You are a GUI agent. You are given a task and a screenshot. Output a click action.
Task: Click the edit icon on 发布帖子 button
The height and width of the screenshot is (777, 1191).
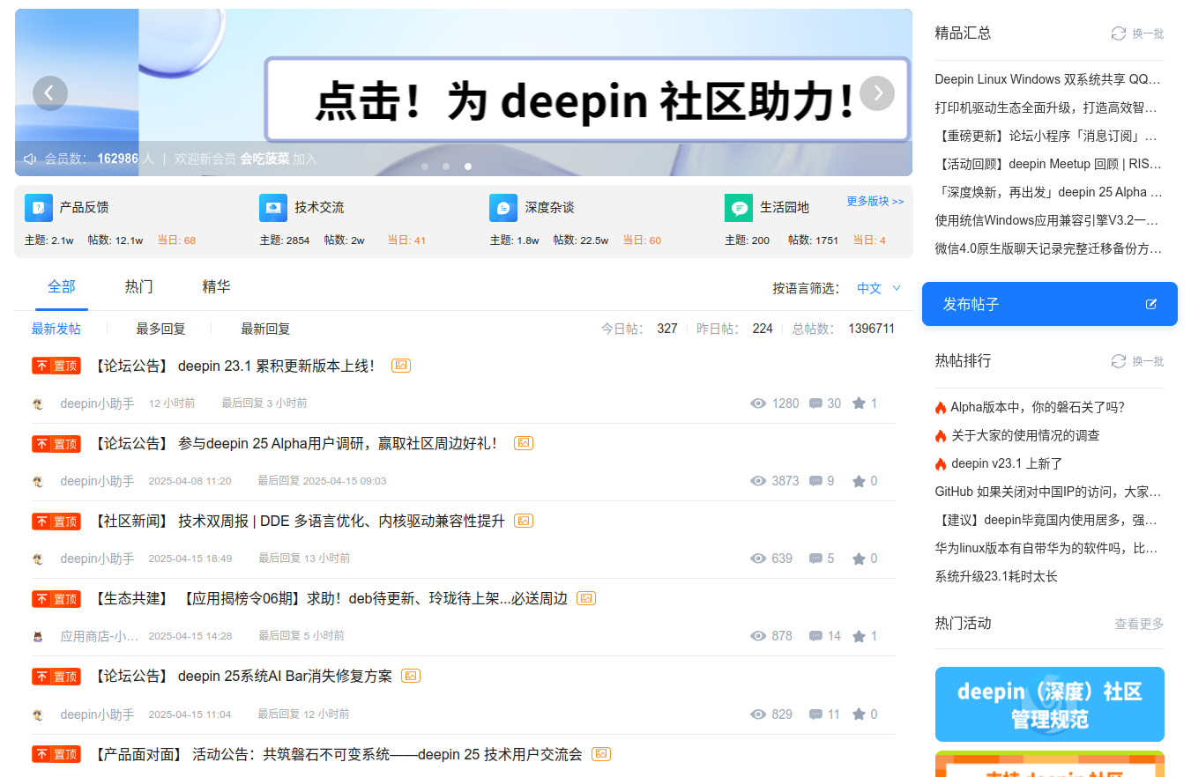click(1150, 304)
